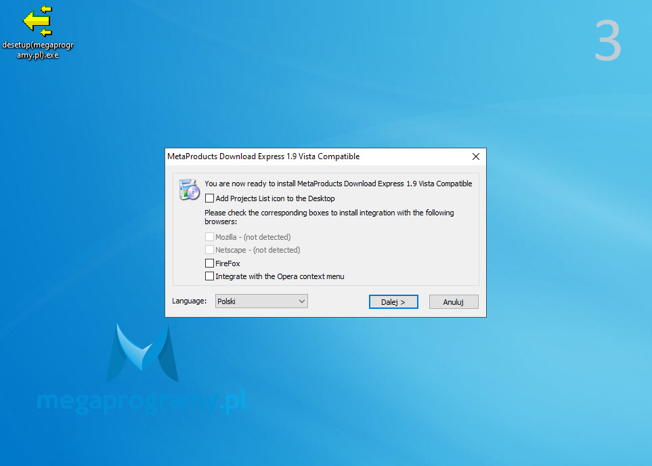
Task: Tick the Netscape (not detected) checkbox
Action: (210, 250)
